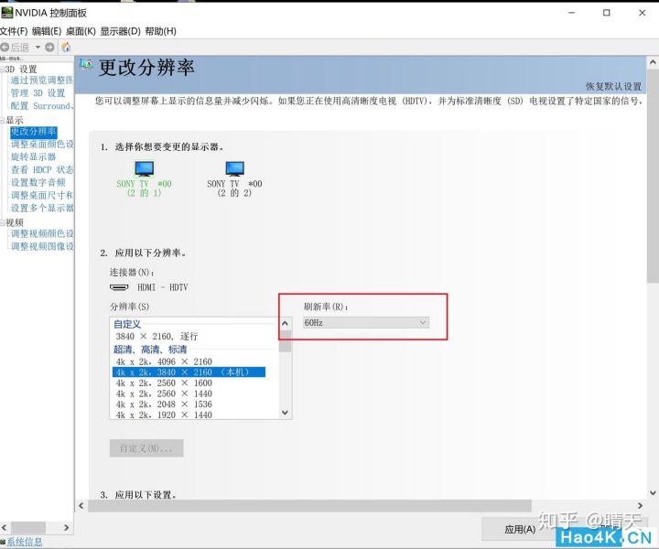Open 调整视频图像设置 in sidebar

(41, 246)
